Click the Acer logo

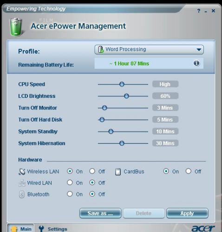tap(203, 228)
